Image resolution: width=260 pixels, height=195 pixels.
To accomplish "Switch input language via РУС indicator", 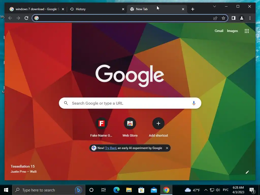I will 226,190.
